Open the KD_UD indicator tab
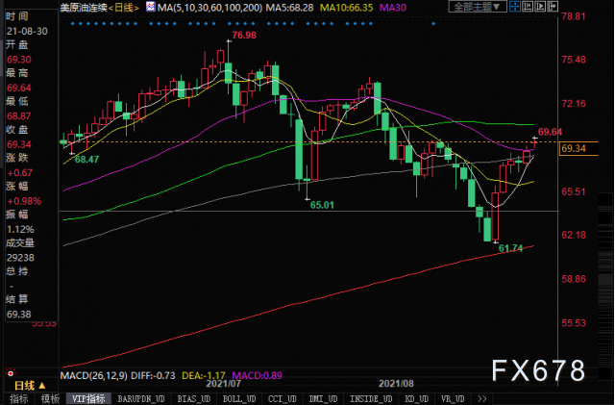This screenshot has height=405, width=615. pyautogui.click(x=417, y=398)
